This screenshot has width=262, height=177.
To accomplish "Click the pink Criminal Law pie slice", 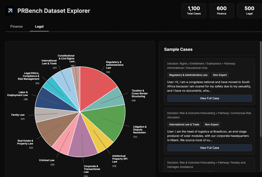I will pyautogui.click(x=63, y=143).
